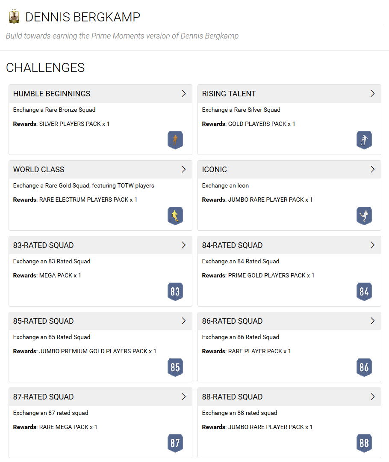This screenshot has height=462, width=389.
Task: Click the kicking player badge in Iconic
Action: 364,216
